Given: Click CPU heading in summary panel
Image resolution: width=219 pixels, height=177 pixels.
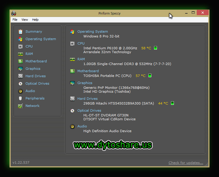Looking at the screenshot, I should pyautogui.click(x=81, y=43).
